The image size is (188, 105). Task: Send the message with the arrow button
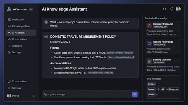coord(135,95)
